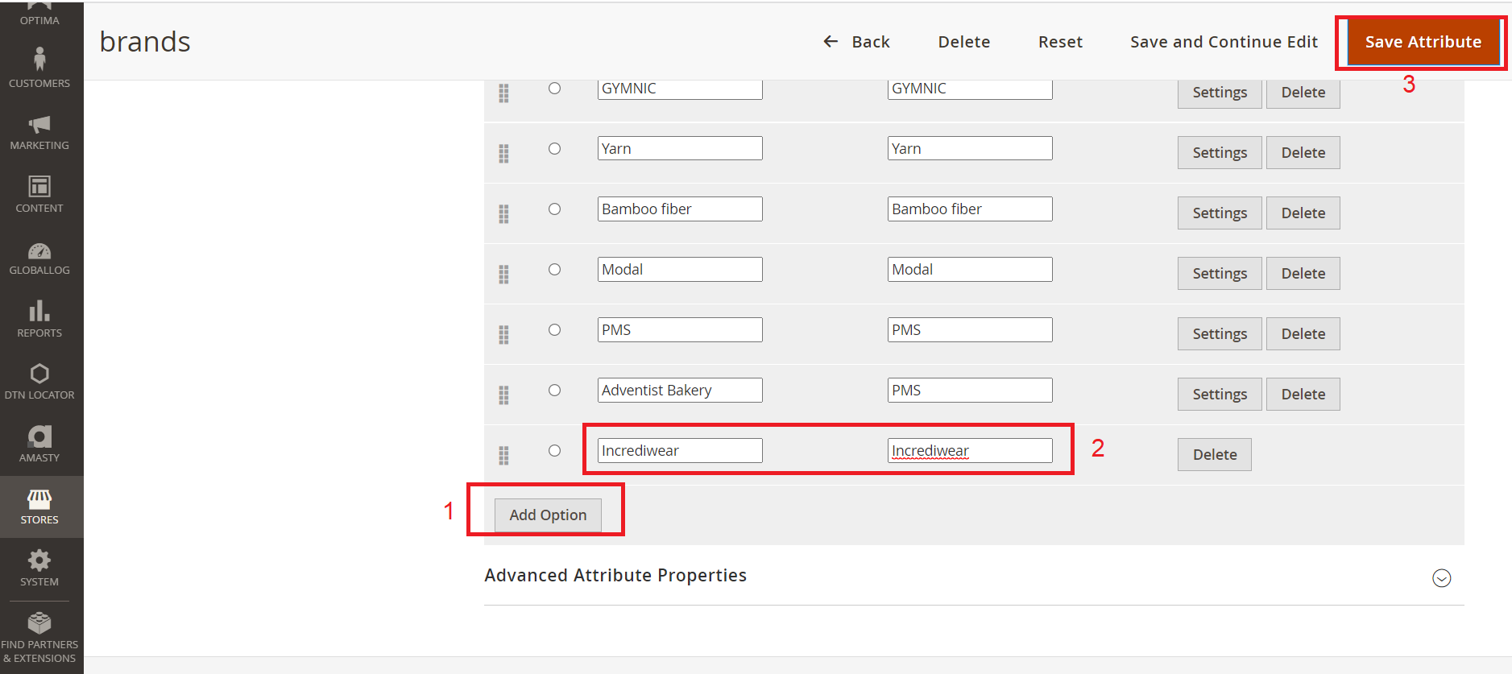The width and height of the screenshot is (1512, 674).
Task: Delete the Adventist Bakery option
Action: click(x=1303, y=394)
